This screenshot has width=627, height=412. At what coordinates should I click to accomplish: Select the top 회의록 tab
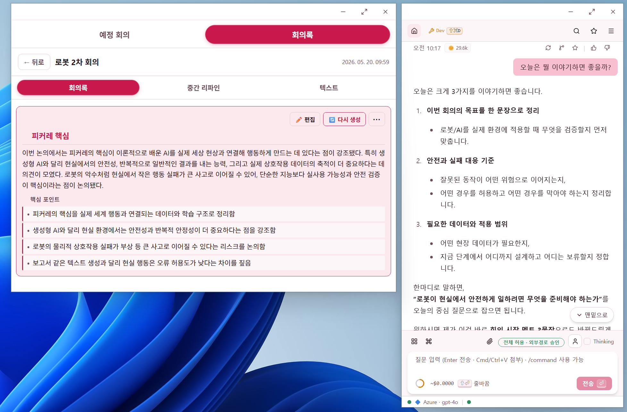tap(297, 35)
